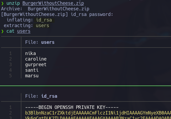Select the username gurpreet
The height and width of the screenshot is (119, 171).
click(36, 65)
